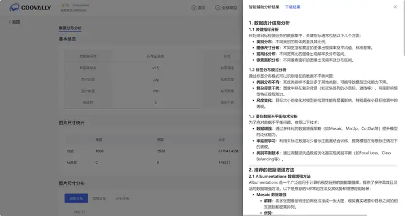Click subheading 1.2 标签分布模式分析
Viewport: 405px width, 216px height.
coord(267,70)
